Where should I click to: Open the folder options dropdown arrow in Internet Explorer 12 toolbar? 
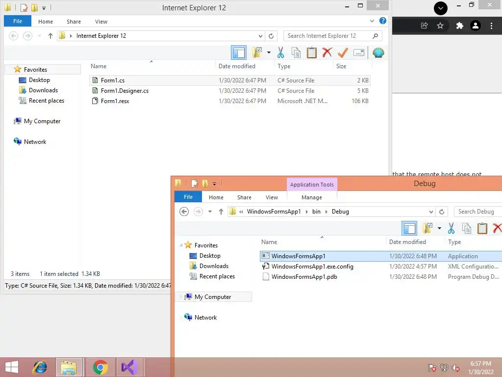(269, 53)
